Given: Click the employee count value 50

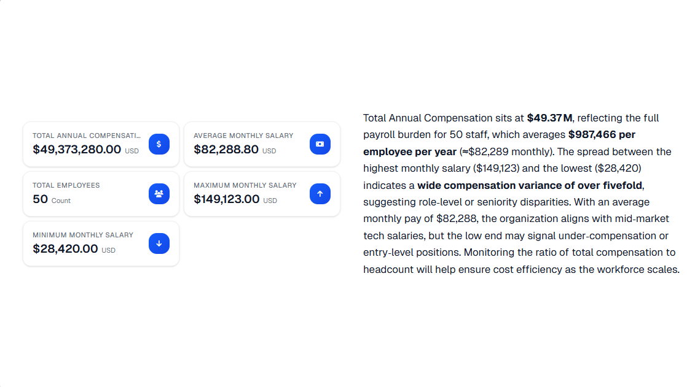Looking at the screenshot, I should tap(40, 199).
